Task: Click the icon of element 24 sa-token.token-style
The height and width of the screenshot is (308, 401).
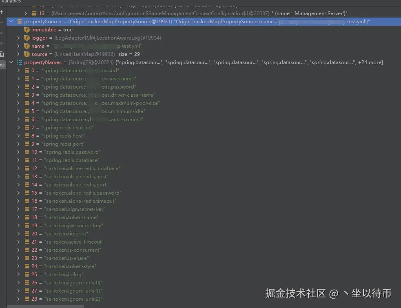Action: pyautogui.click(x=27, y=266)
